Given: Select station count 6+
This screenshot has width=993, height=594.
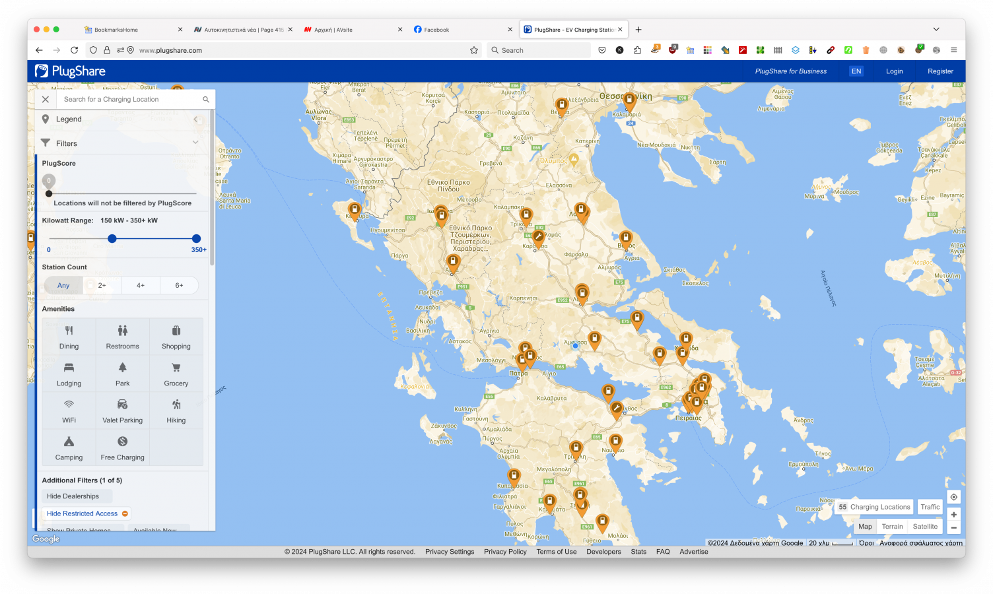Looking at the screenshot, I should tap(179, 285).
